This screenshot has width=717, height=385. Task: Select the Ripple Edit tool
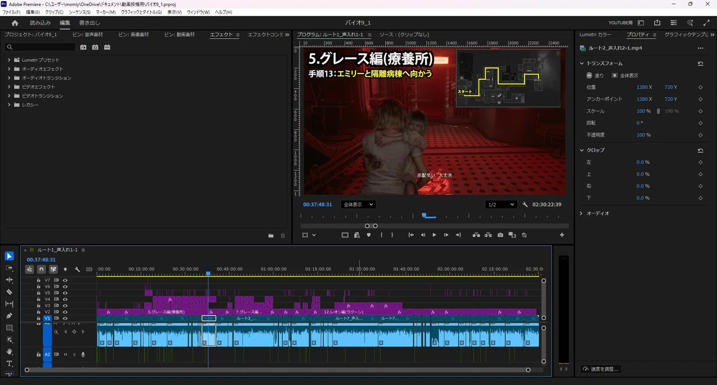pyautogui.click(x=10, y=280)
